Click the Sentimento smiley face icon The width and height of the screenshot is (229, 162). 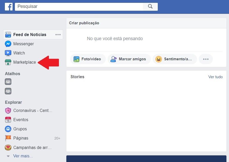159,59
